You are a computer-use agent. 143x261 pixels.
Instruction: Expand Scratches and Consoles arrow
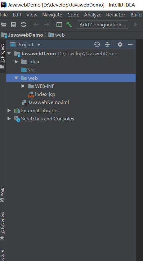[x=9, y=119]
